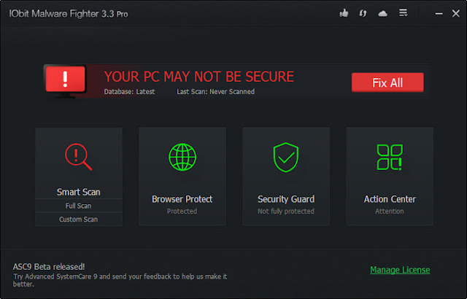The height and width of the screenshot is (299, 467).
Task: Click the Fix All button
Action: point(387,82)
